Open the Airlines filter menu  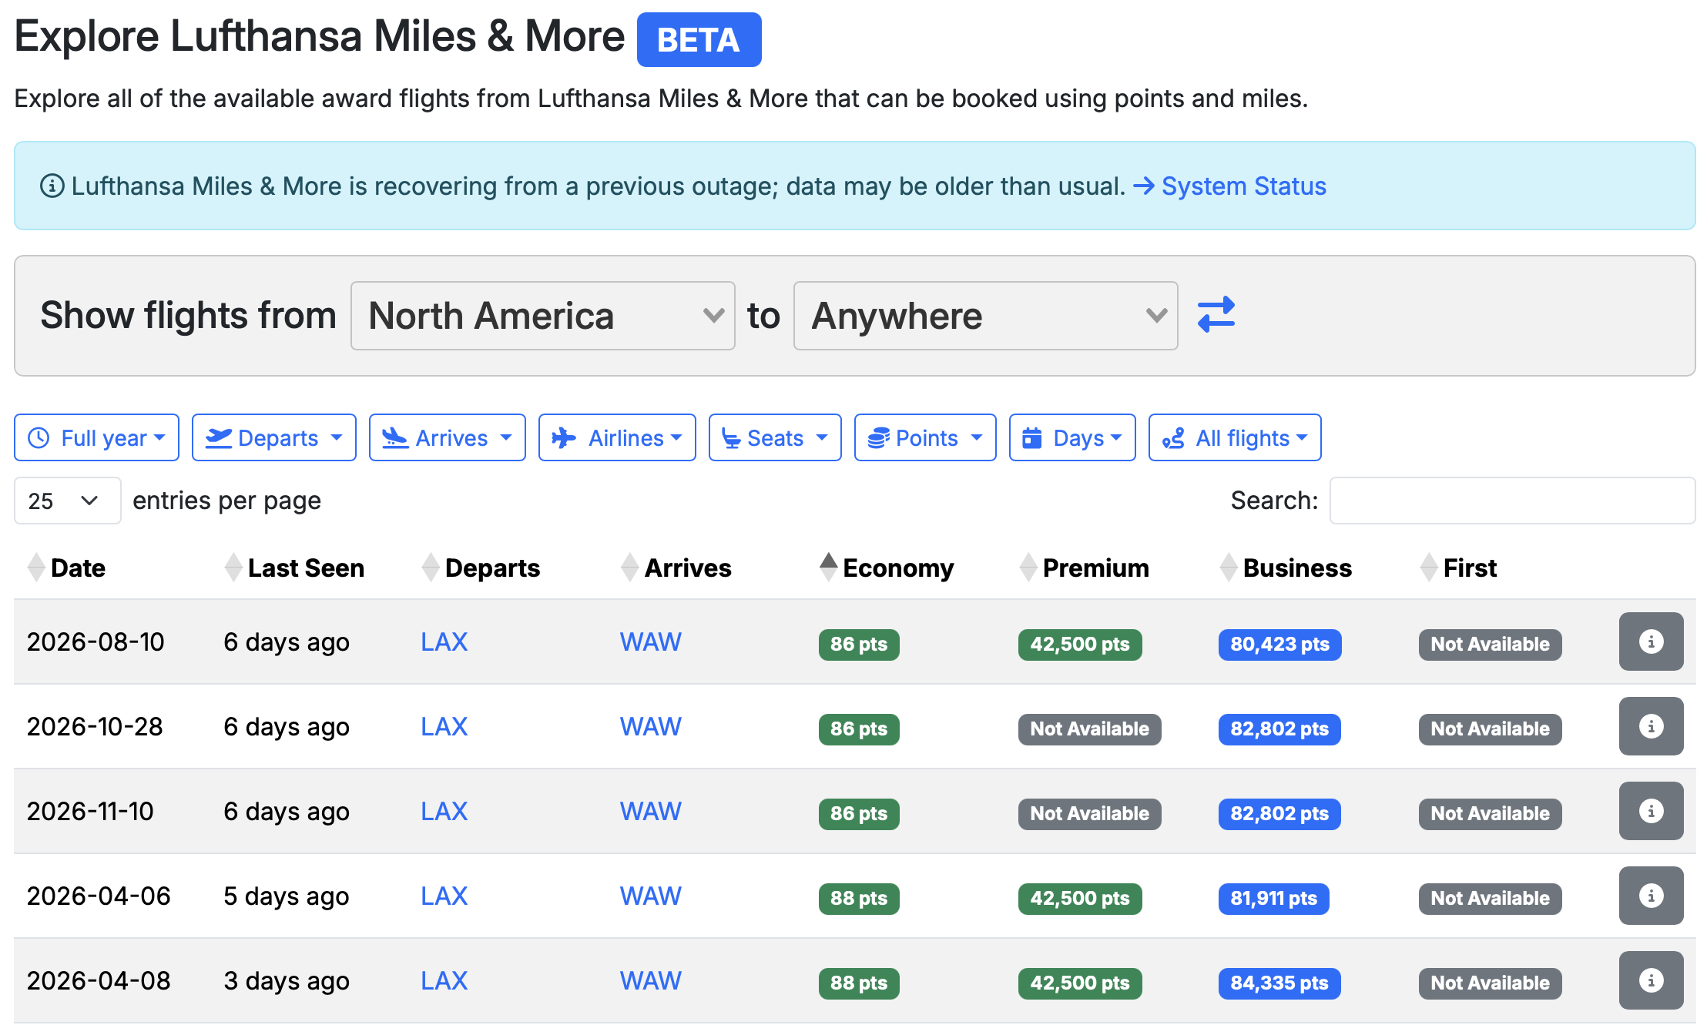coord(616,437)
